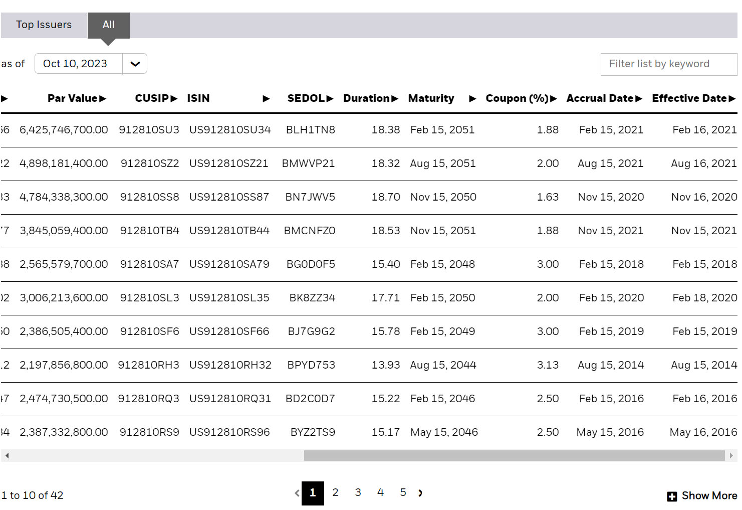Click the scrollbar left arrow
Viewport: 742px width, 510px height.
pos(7,455)
